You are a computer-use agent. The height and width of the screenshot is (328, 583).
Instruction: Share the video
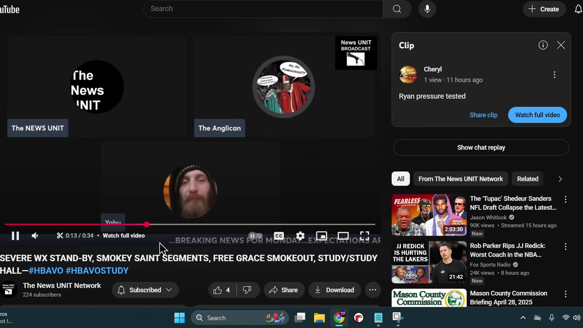click(283, 290)
